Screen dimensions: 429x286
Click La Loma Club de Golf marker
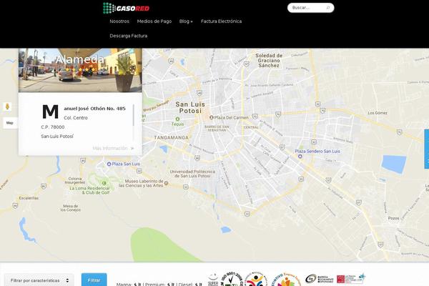[x=104, y=183]
